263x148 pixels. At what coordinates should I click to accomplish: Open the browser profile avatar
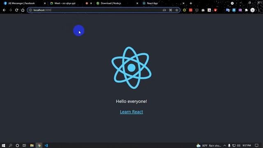(x=253, y=10)
